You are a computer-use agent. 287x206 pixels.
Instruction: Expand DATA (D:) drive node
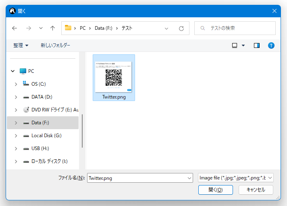pyautogui.click(x=16, y=97)
